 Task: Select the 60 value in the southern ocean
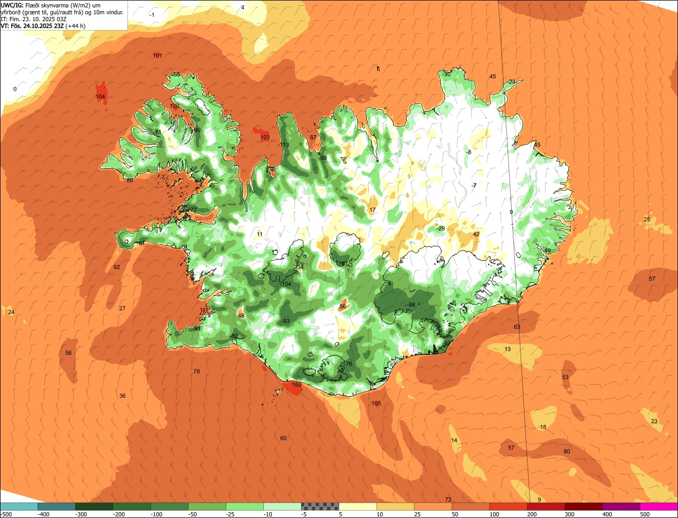[283, 438]
